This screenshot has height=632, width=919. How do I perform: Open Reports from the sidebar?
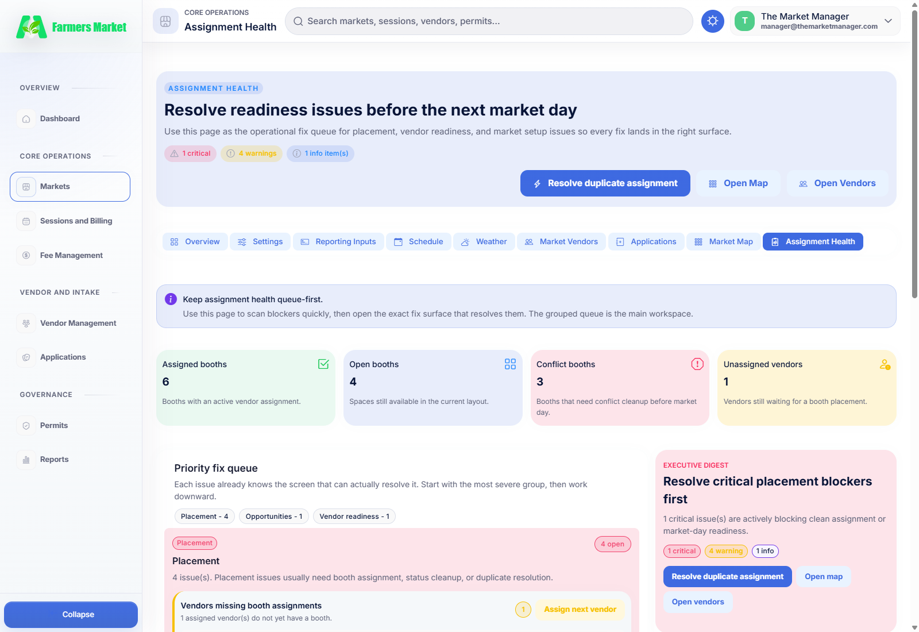[54, 459]
